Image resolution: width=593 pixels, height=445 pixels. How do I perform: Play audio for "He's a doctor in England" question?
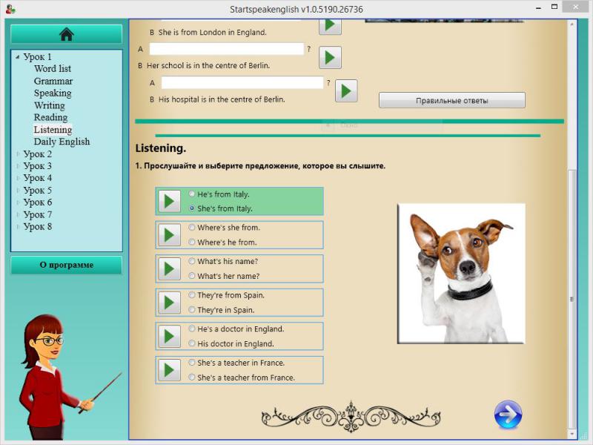coord(169,336)
